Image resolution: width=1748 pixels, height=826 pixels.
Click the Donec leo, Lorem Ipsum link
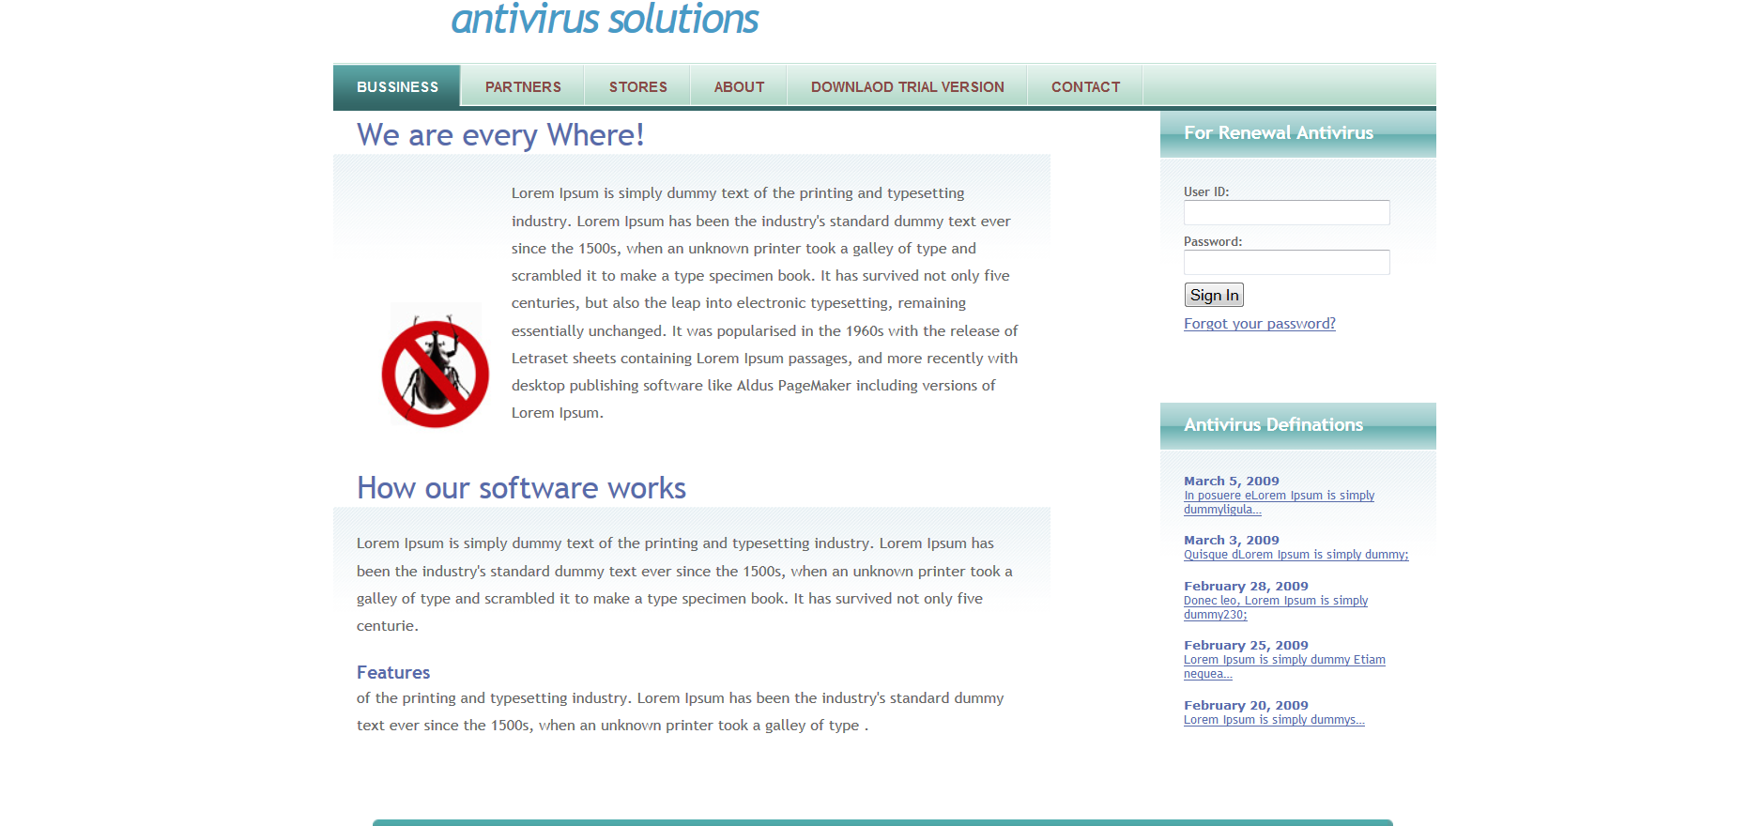pos(1275,601)
